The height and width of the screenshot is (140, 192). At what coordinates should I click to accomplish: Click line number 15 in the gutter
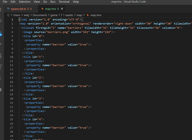12,78
